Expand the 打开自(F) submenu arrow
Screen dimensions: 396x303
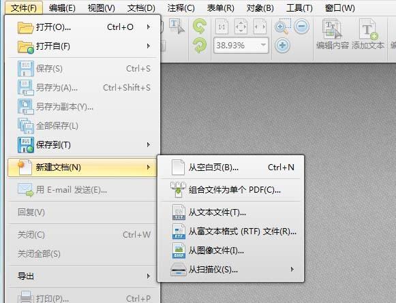pyautogui.click(x=149, y=46)
